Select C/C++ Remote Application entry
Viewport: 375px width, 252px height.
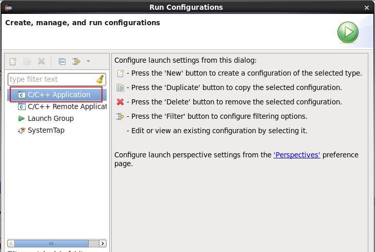66,106
